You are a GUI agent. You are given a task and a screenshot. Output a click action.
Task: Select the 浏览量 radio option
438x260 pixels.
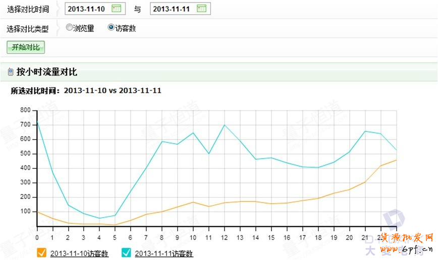pyautogui.click(x=69, y=28)
